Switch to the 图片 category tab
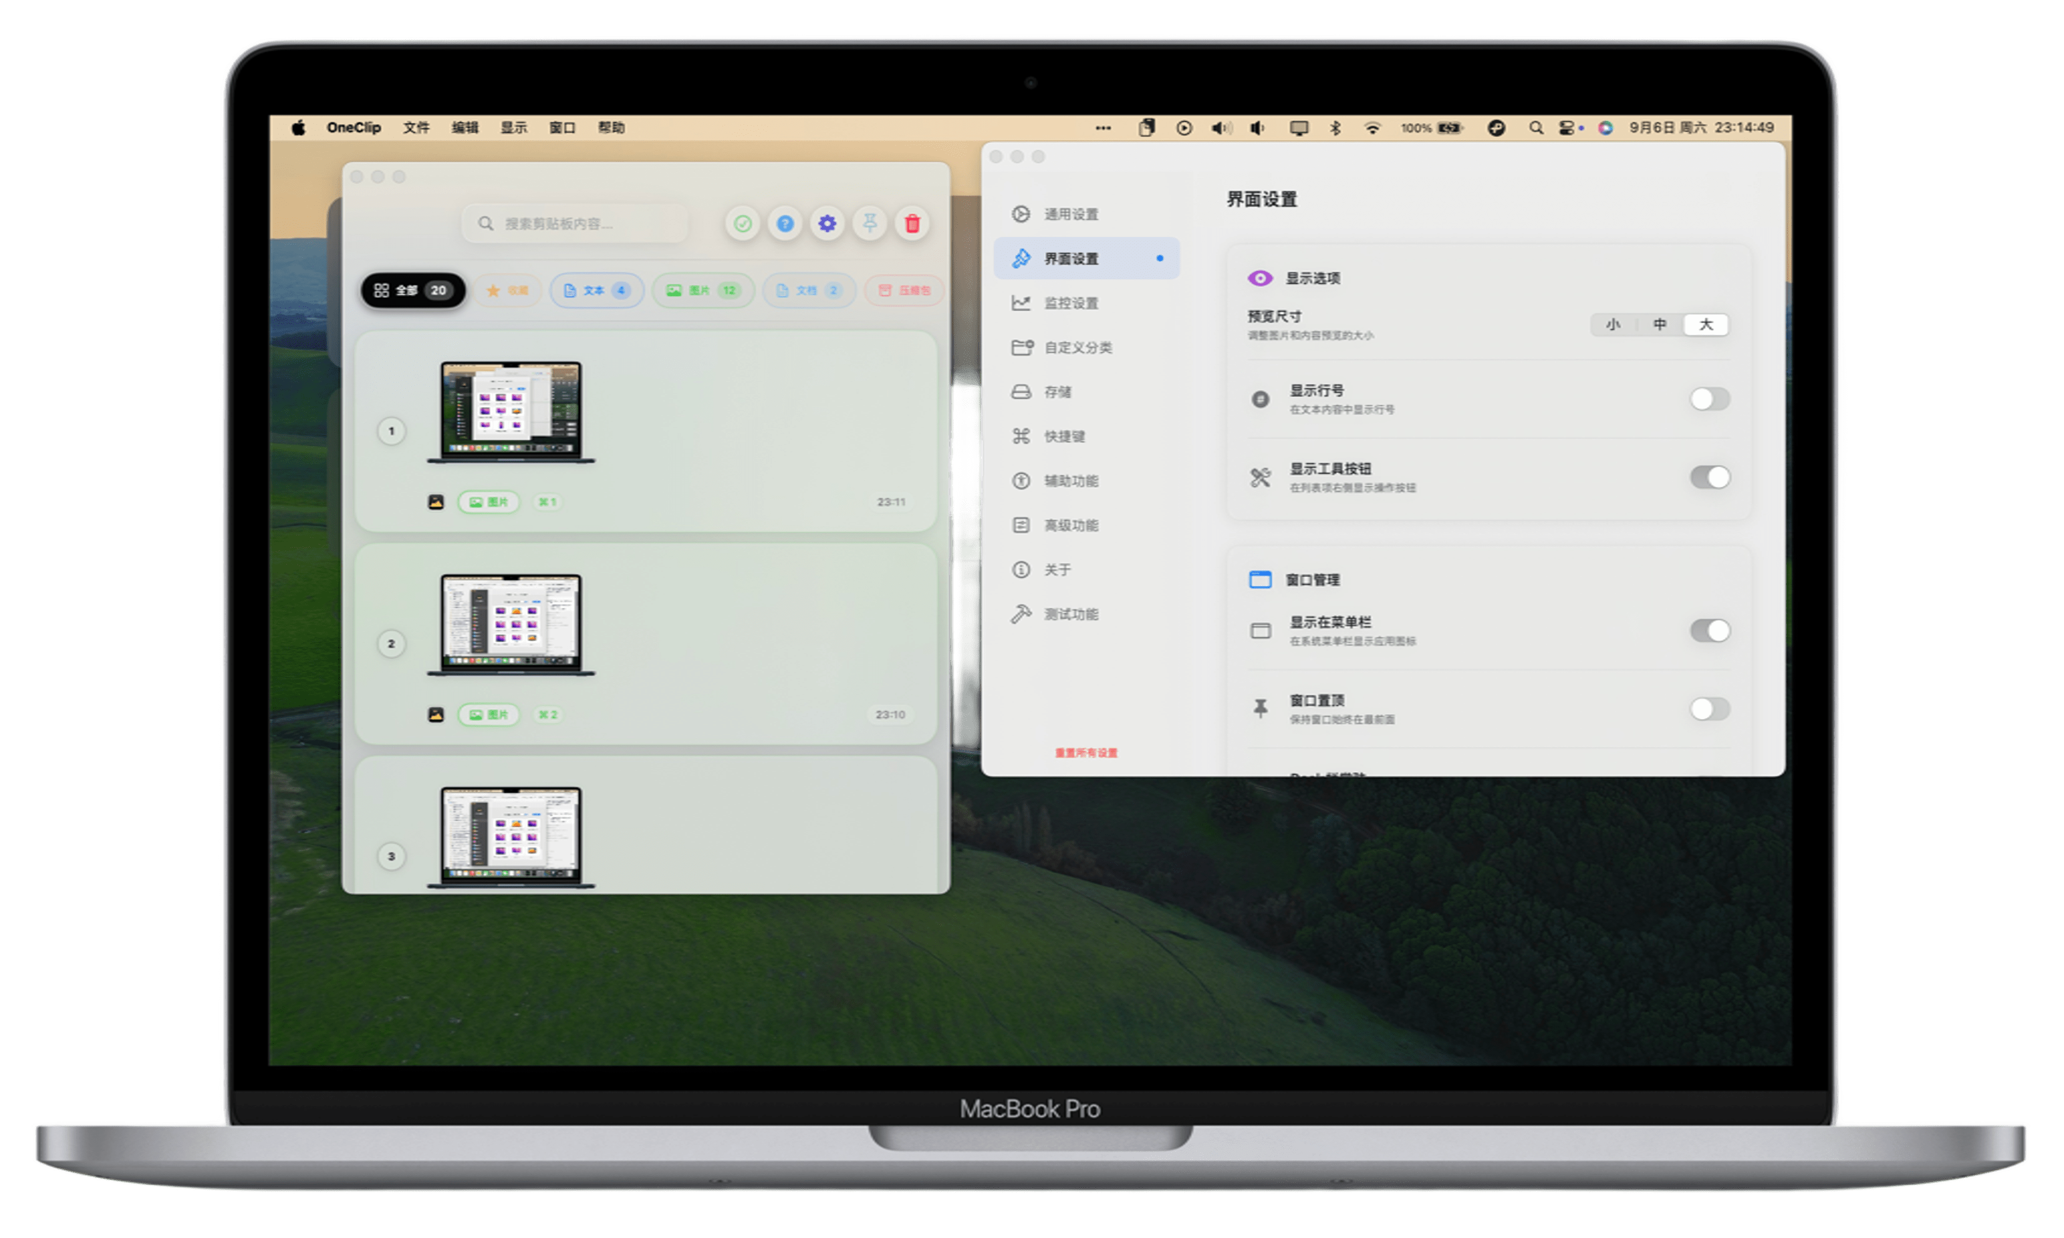The height and width of the screenshot is (1238, 2064). click(702, 290)
